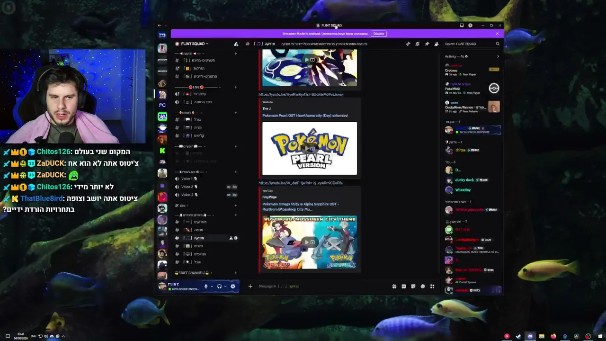Select the Crococo activity entry
The height and width of the screenshot is (341, 606).
472,70
